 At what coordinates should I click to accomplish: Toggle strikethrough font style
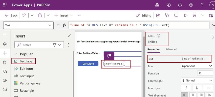208,88
